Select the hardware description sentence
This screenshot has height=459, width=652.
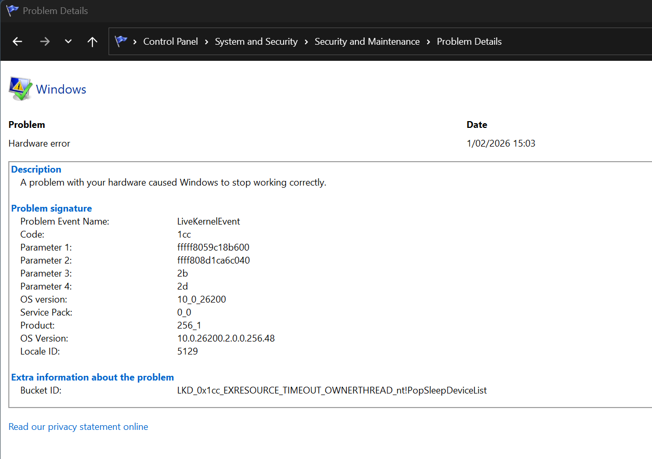click(174, 182)
